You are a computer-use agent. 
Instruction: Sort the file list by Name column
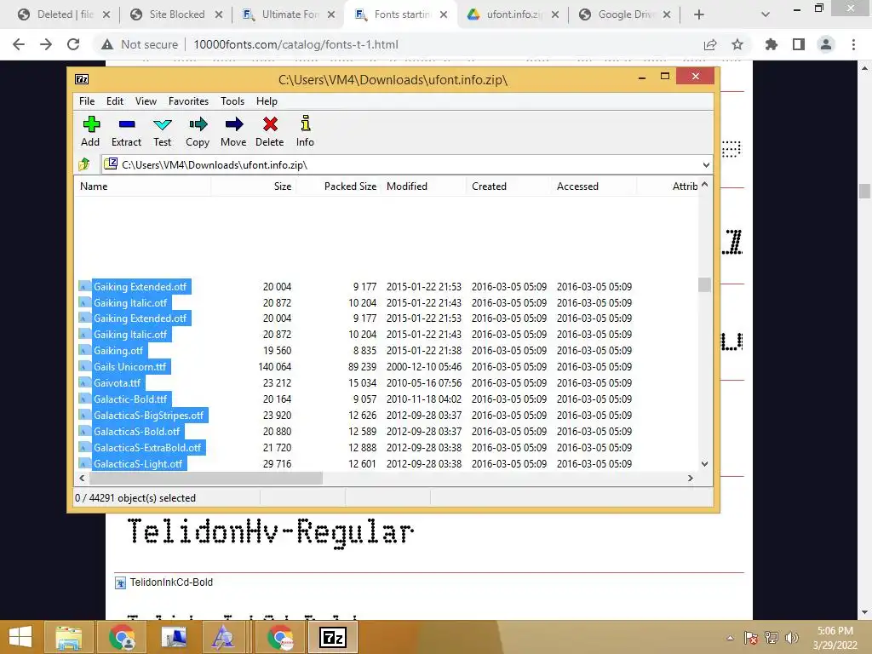pyautogui.click(x=142, y=186)
